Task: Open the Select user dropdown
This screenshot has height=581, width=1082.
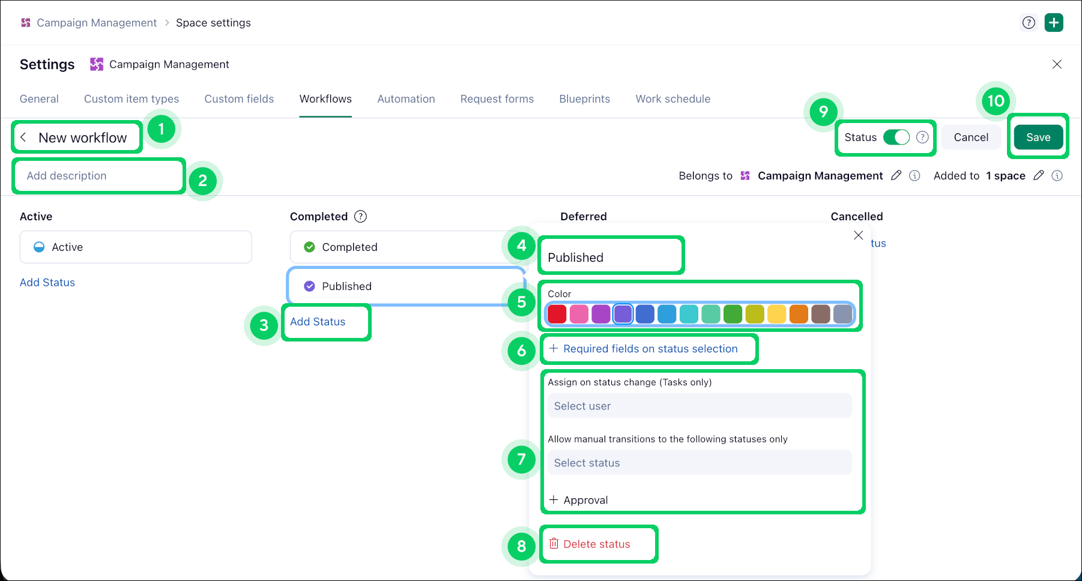Action: [x=699, y=406]
